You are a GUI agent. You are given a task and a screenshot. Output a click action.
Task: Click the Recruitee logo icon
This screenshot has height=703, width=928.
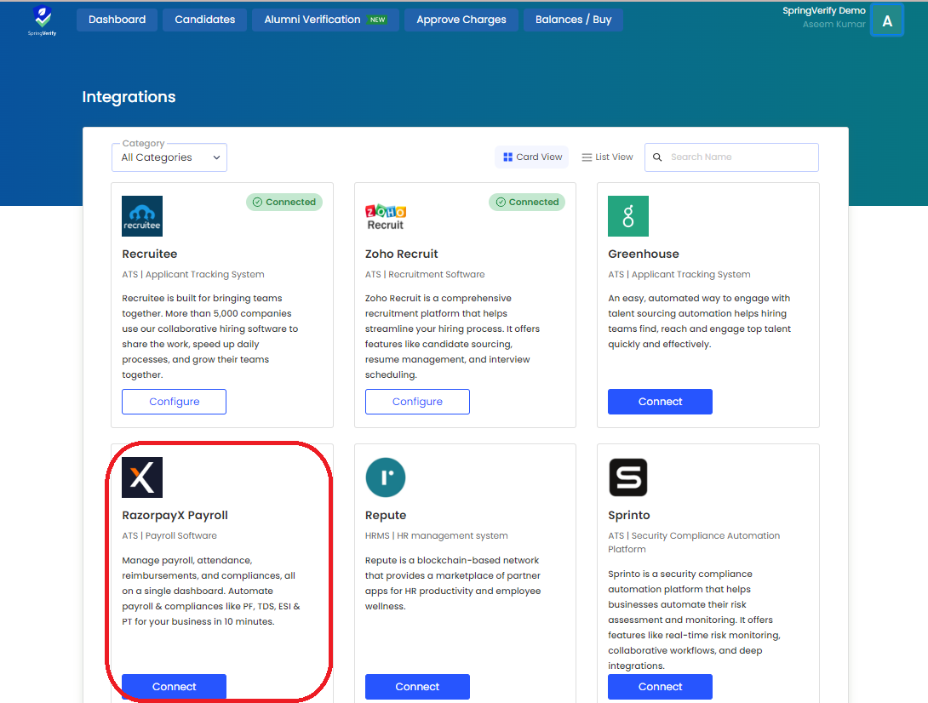[x=142, y=216]
